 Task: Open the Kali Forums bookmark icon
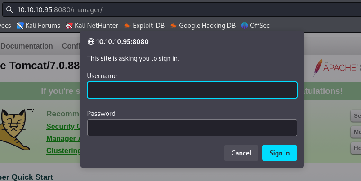click(20, 26)
